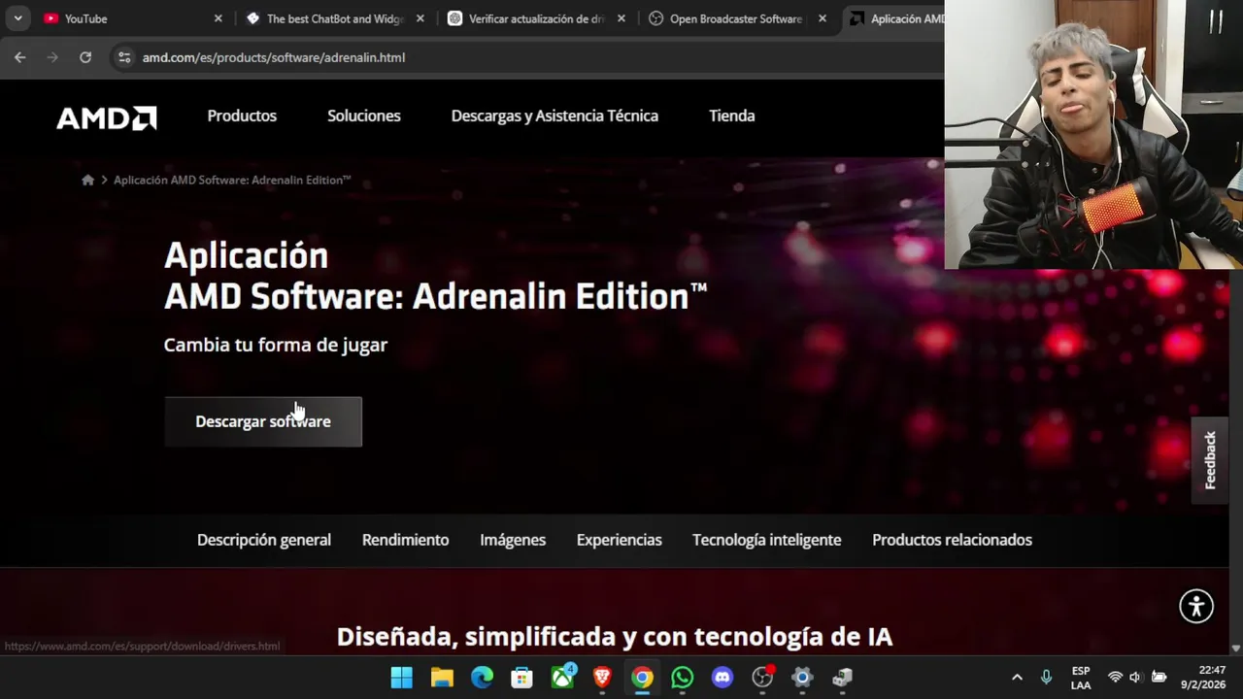Open the Productos menu
The height and width of the screenshot is (699, 1243).
tap(242, 116)
